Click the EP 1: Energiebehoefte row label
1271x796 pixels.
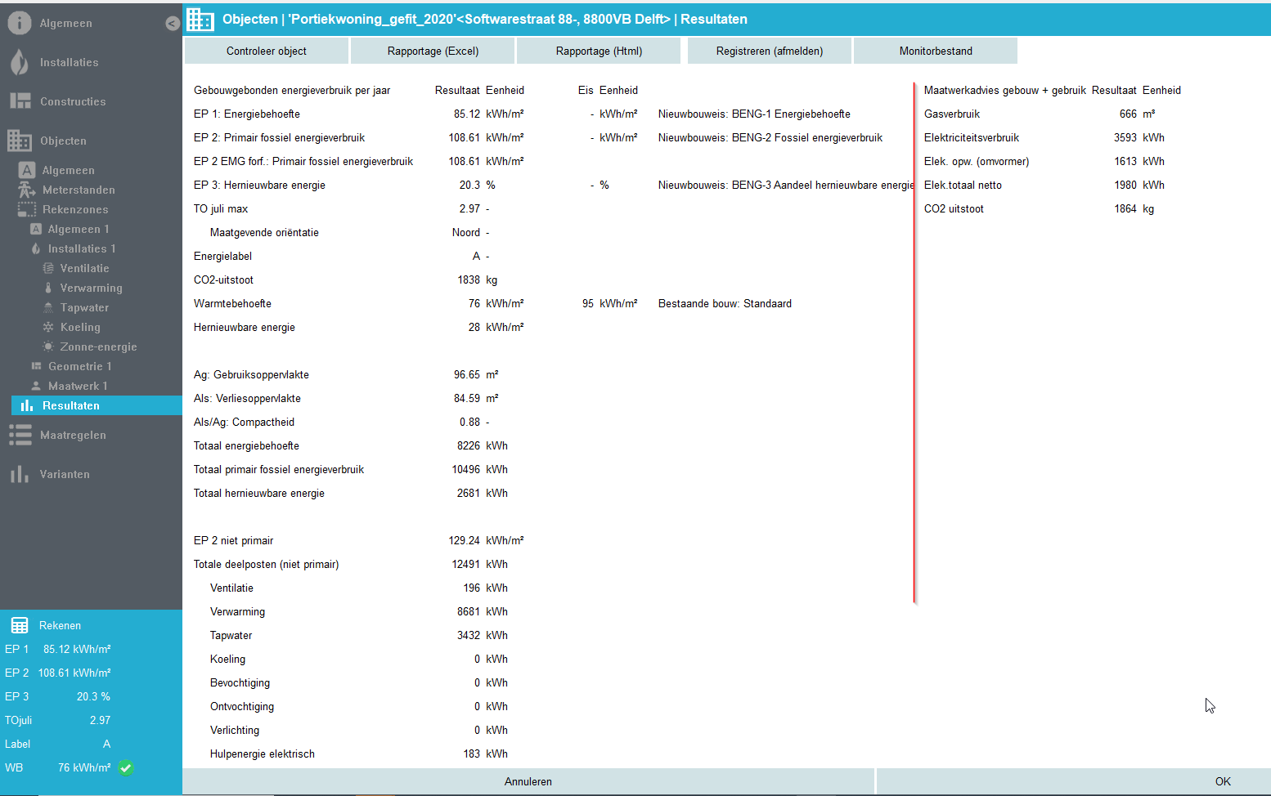coord(247,114)
